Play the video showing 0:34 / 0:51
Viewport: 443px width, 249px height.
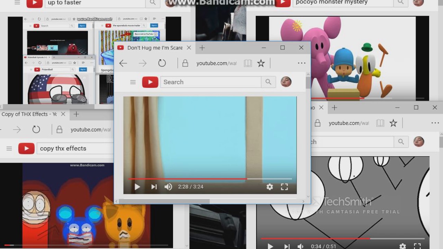tap(270, 246)
